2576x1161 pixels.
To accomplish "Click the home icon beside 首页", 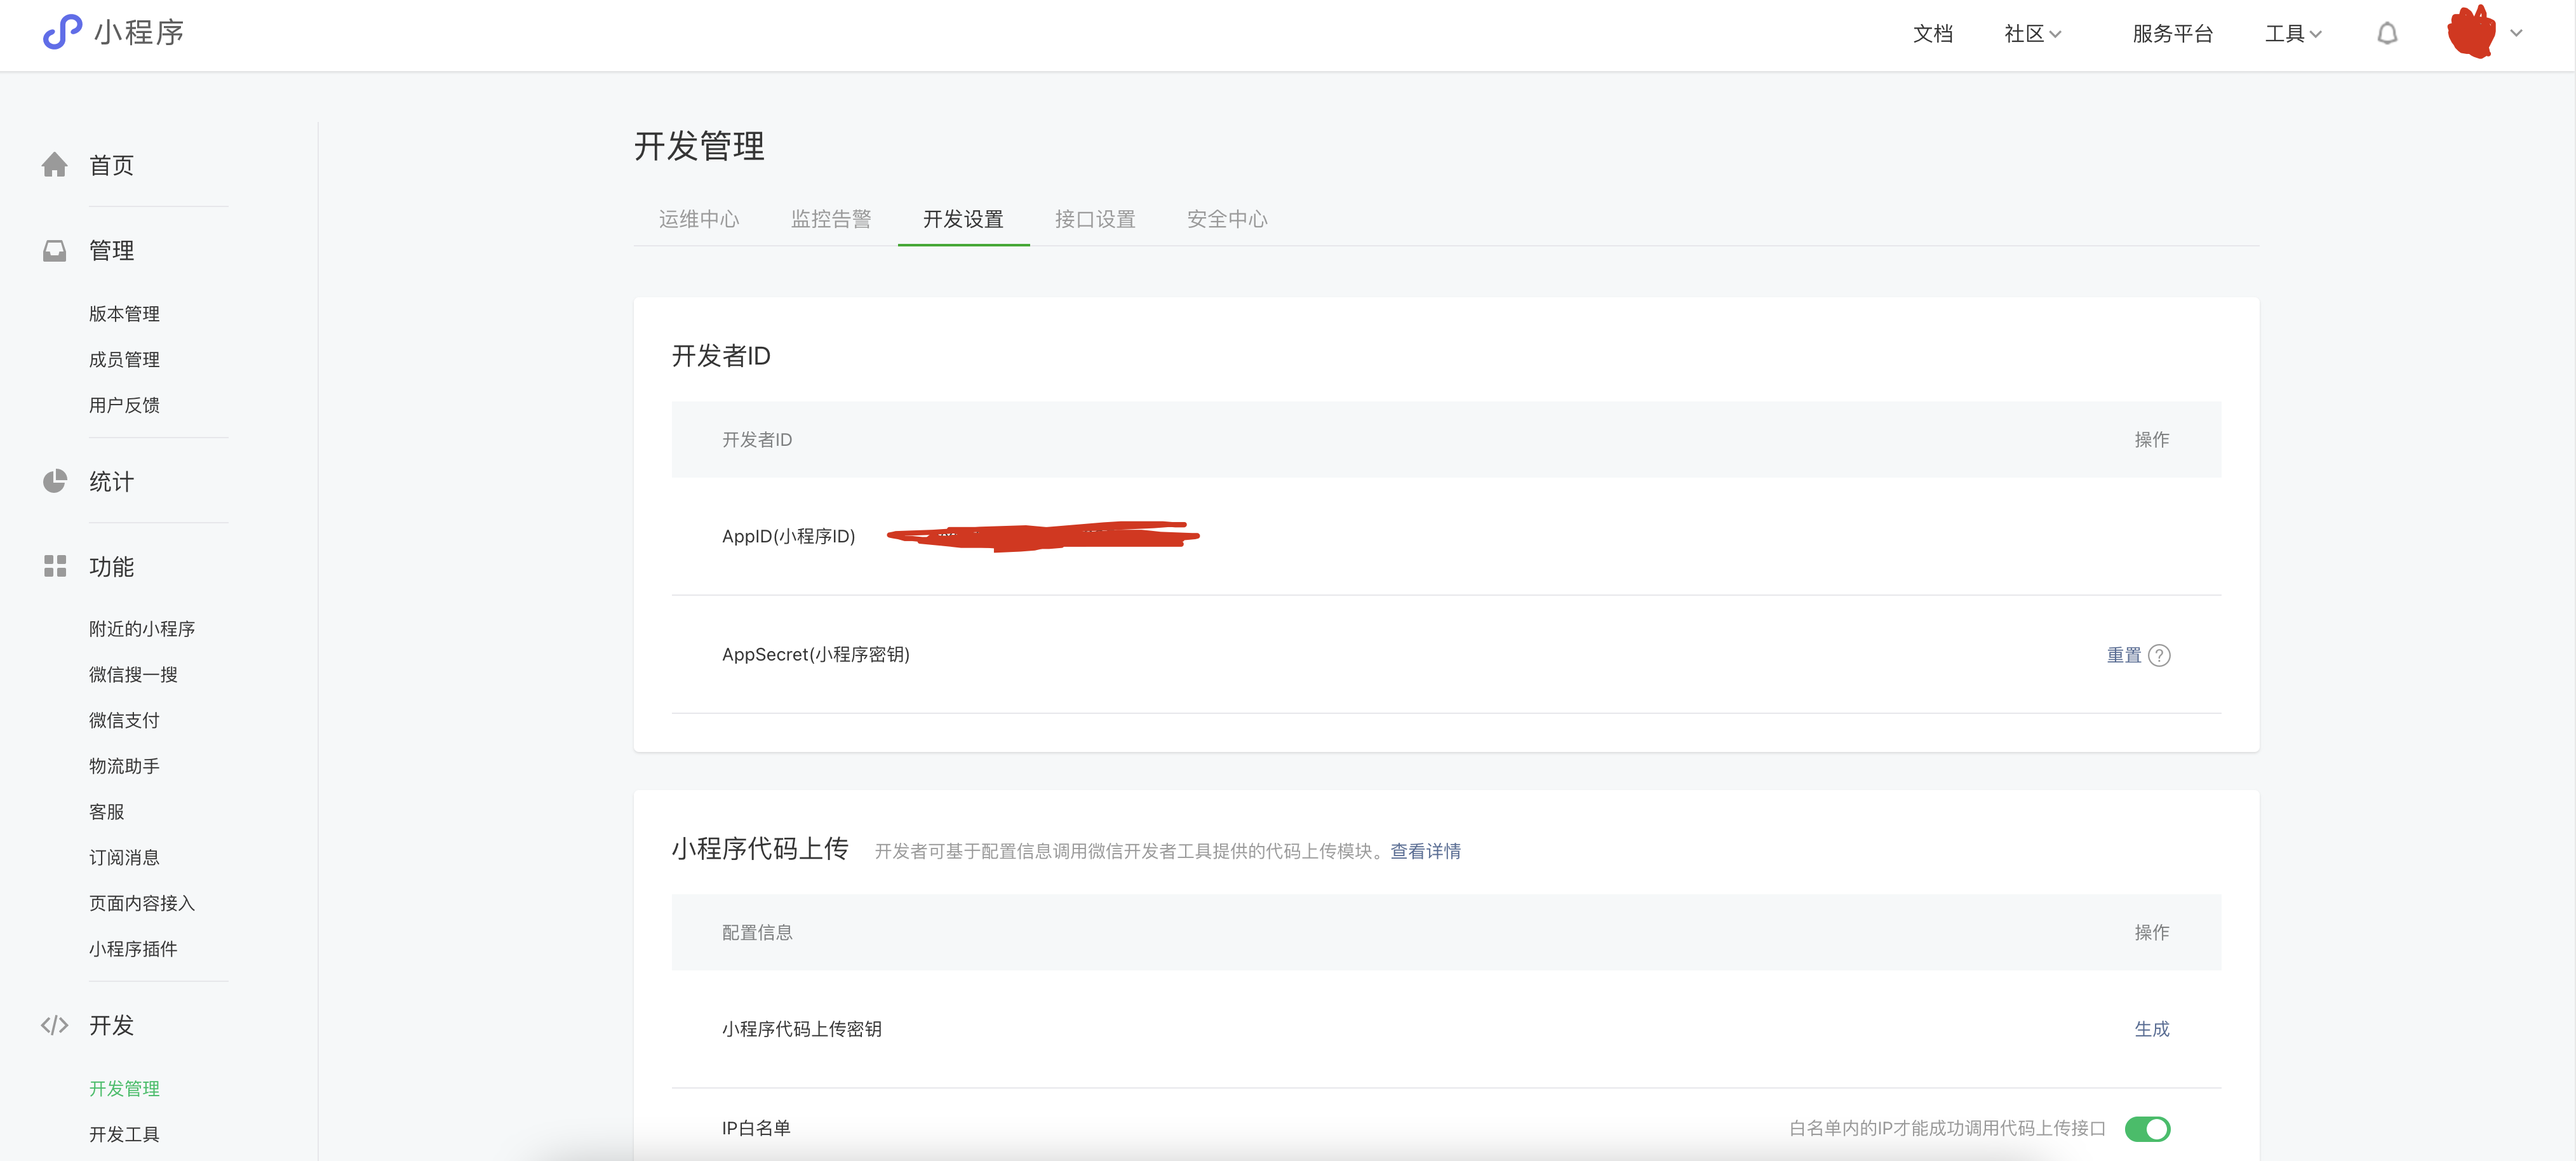I will tap(55, 165).
